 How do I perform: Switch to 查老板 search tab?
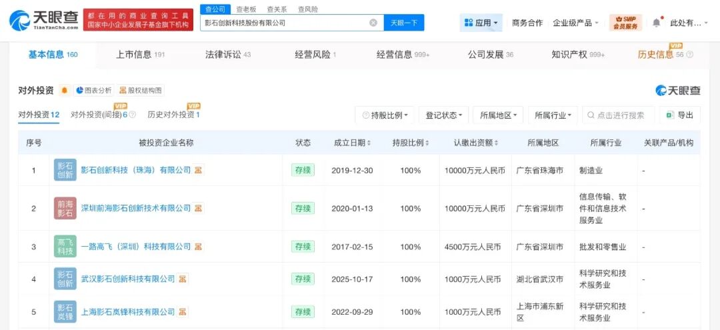tap(246, 9)
